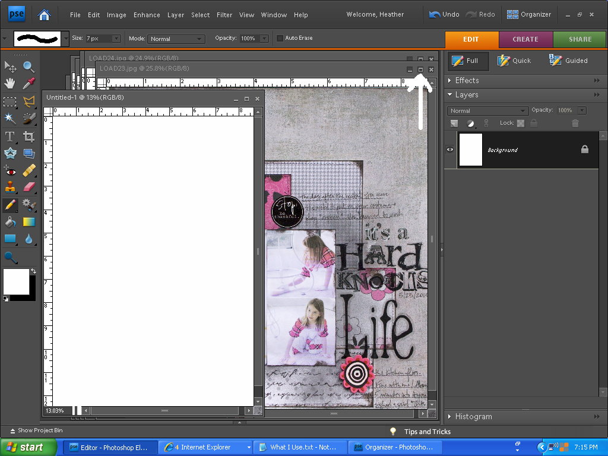This screenshot has height=456, width=608.
Task: Select the Magic Wand tool
Action: point(10,118)
